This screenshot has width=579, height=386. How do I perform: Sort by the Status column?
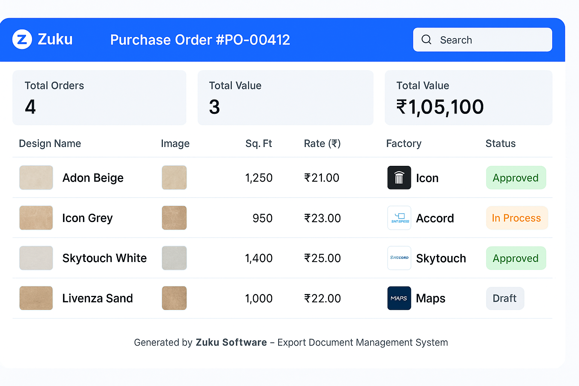point(500,144)
